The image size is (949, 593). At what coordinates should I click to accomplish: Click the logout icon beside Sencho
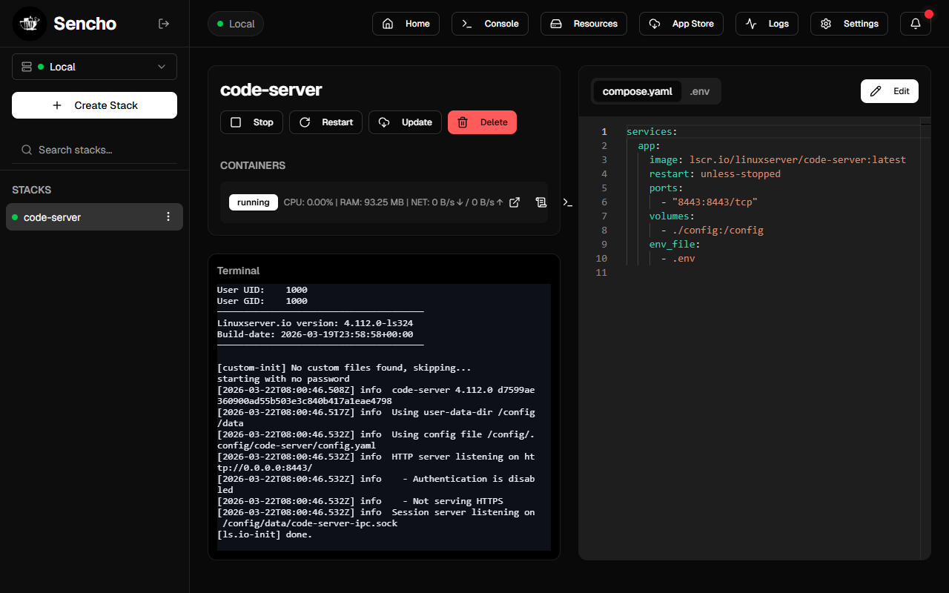click(x=164, y=24)
